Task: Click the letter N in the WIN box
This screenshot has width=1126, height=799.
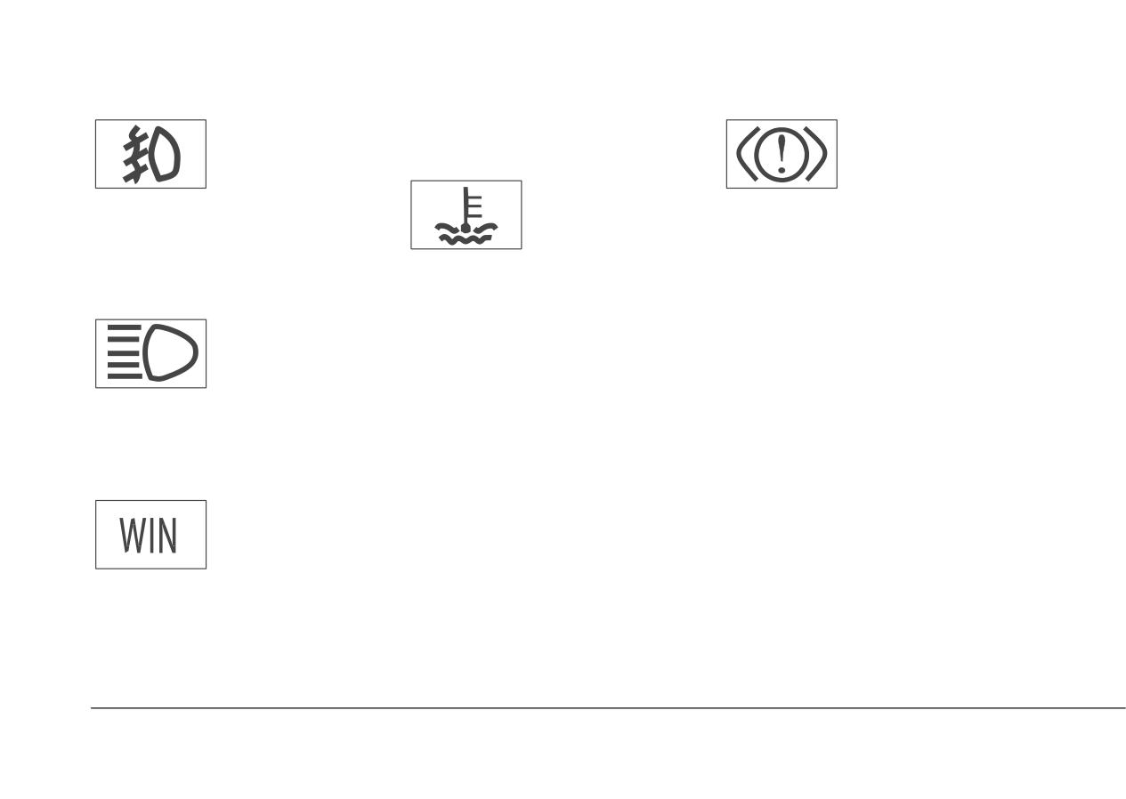Action: tap(167, 536)
